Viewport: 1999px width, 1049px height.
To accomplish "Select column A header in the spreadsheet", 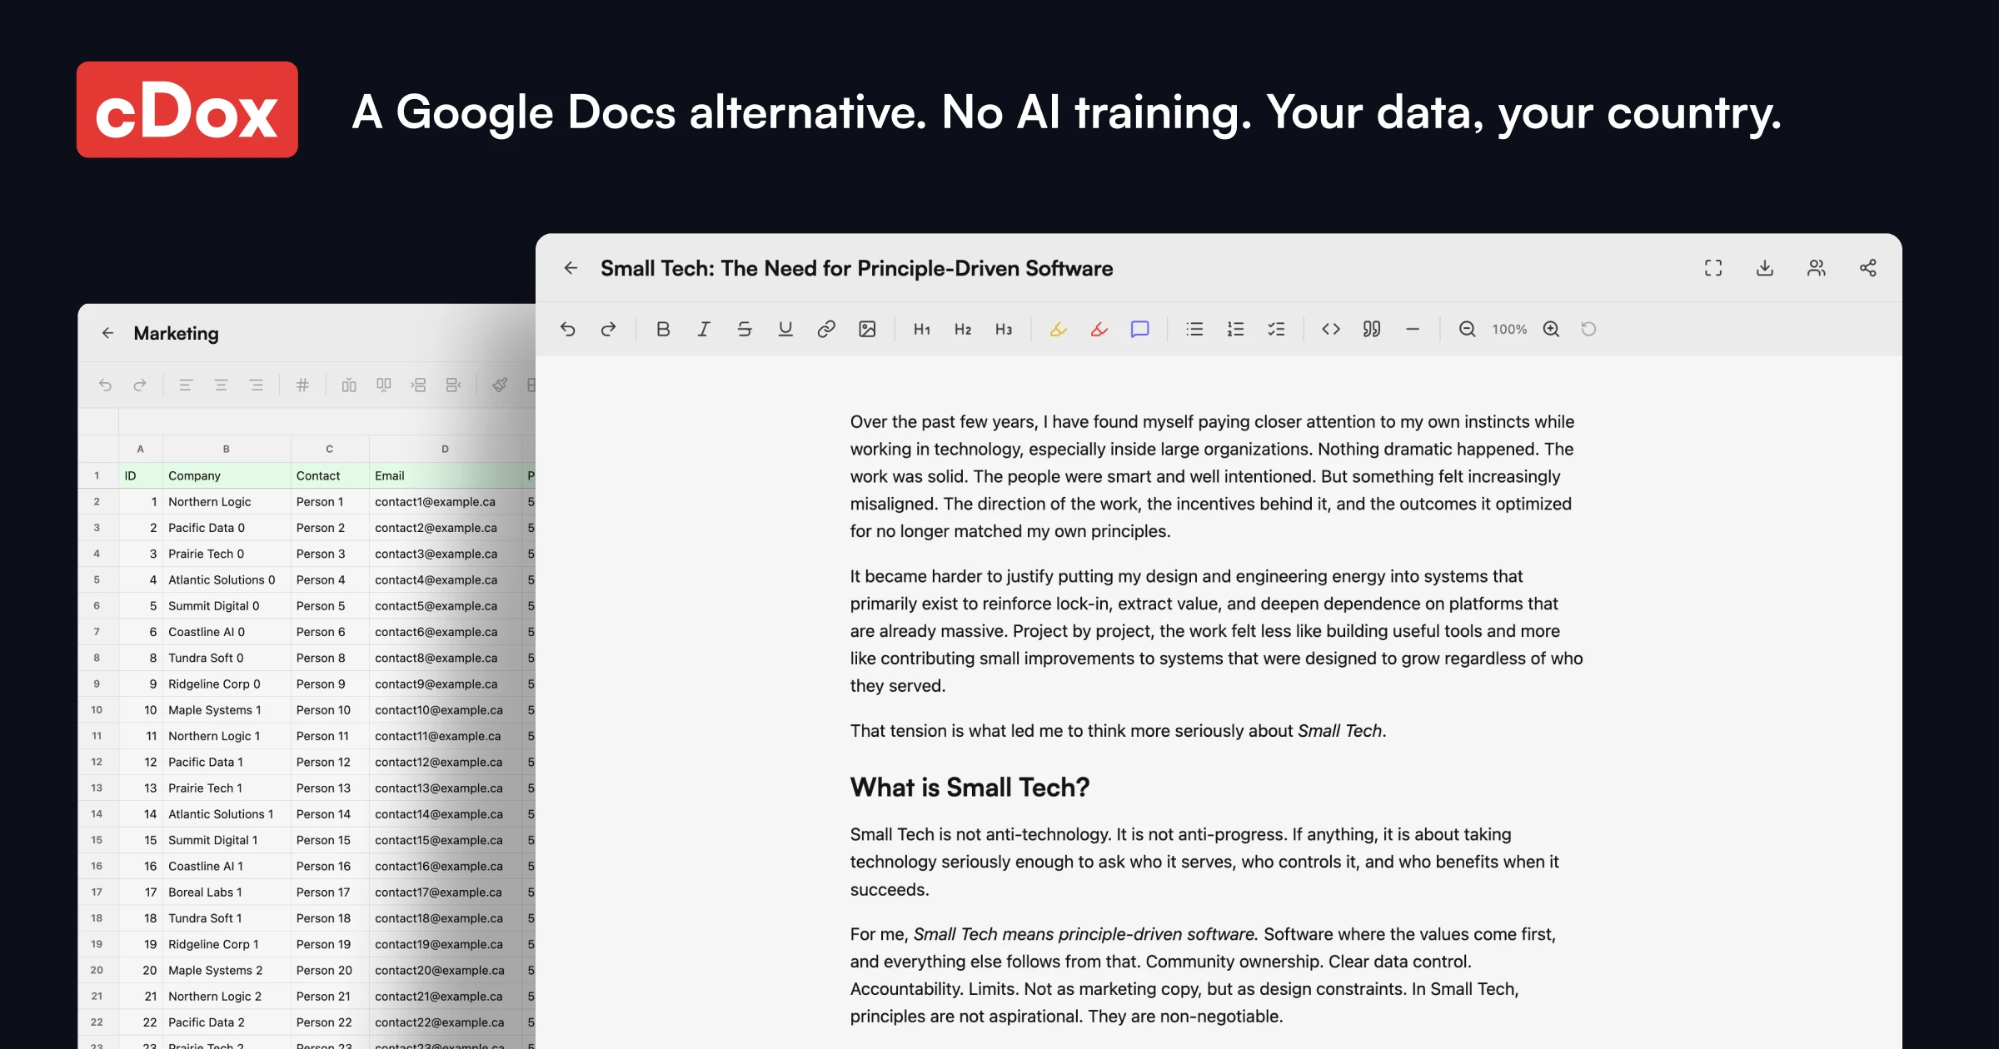I will coord(141,449).
